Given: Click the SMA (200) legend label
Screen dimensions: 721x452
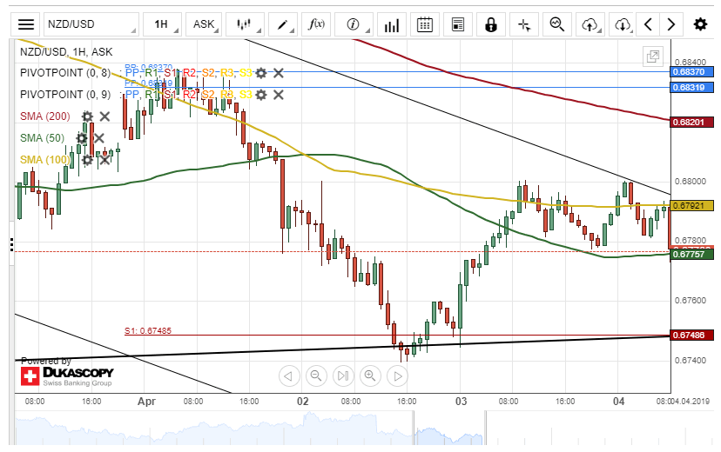Looking at the screenshot, I should pos(45,116).
